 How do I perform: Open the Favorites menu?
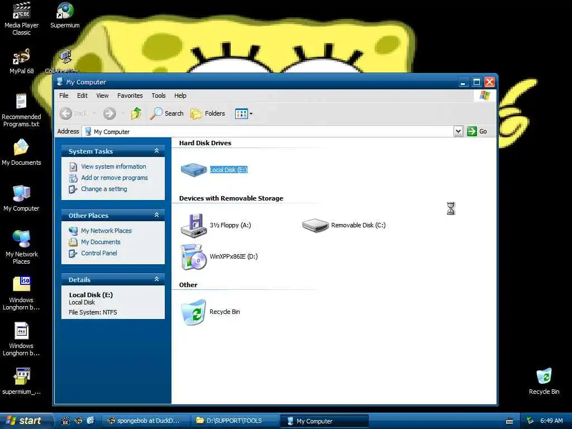(x=130, y=96)
